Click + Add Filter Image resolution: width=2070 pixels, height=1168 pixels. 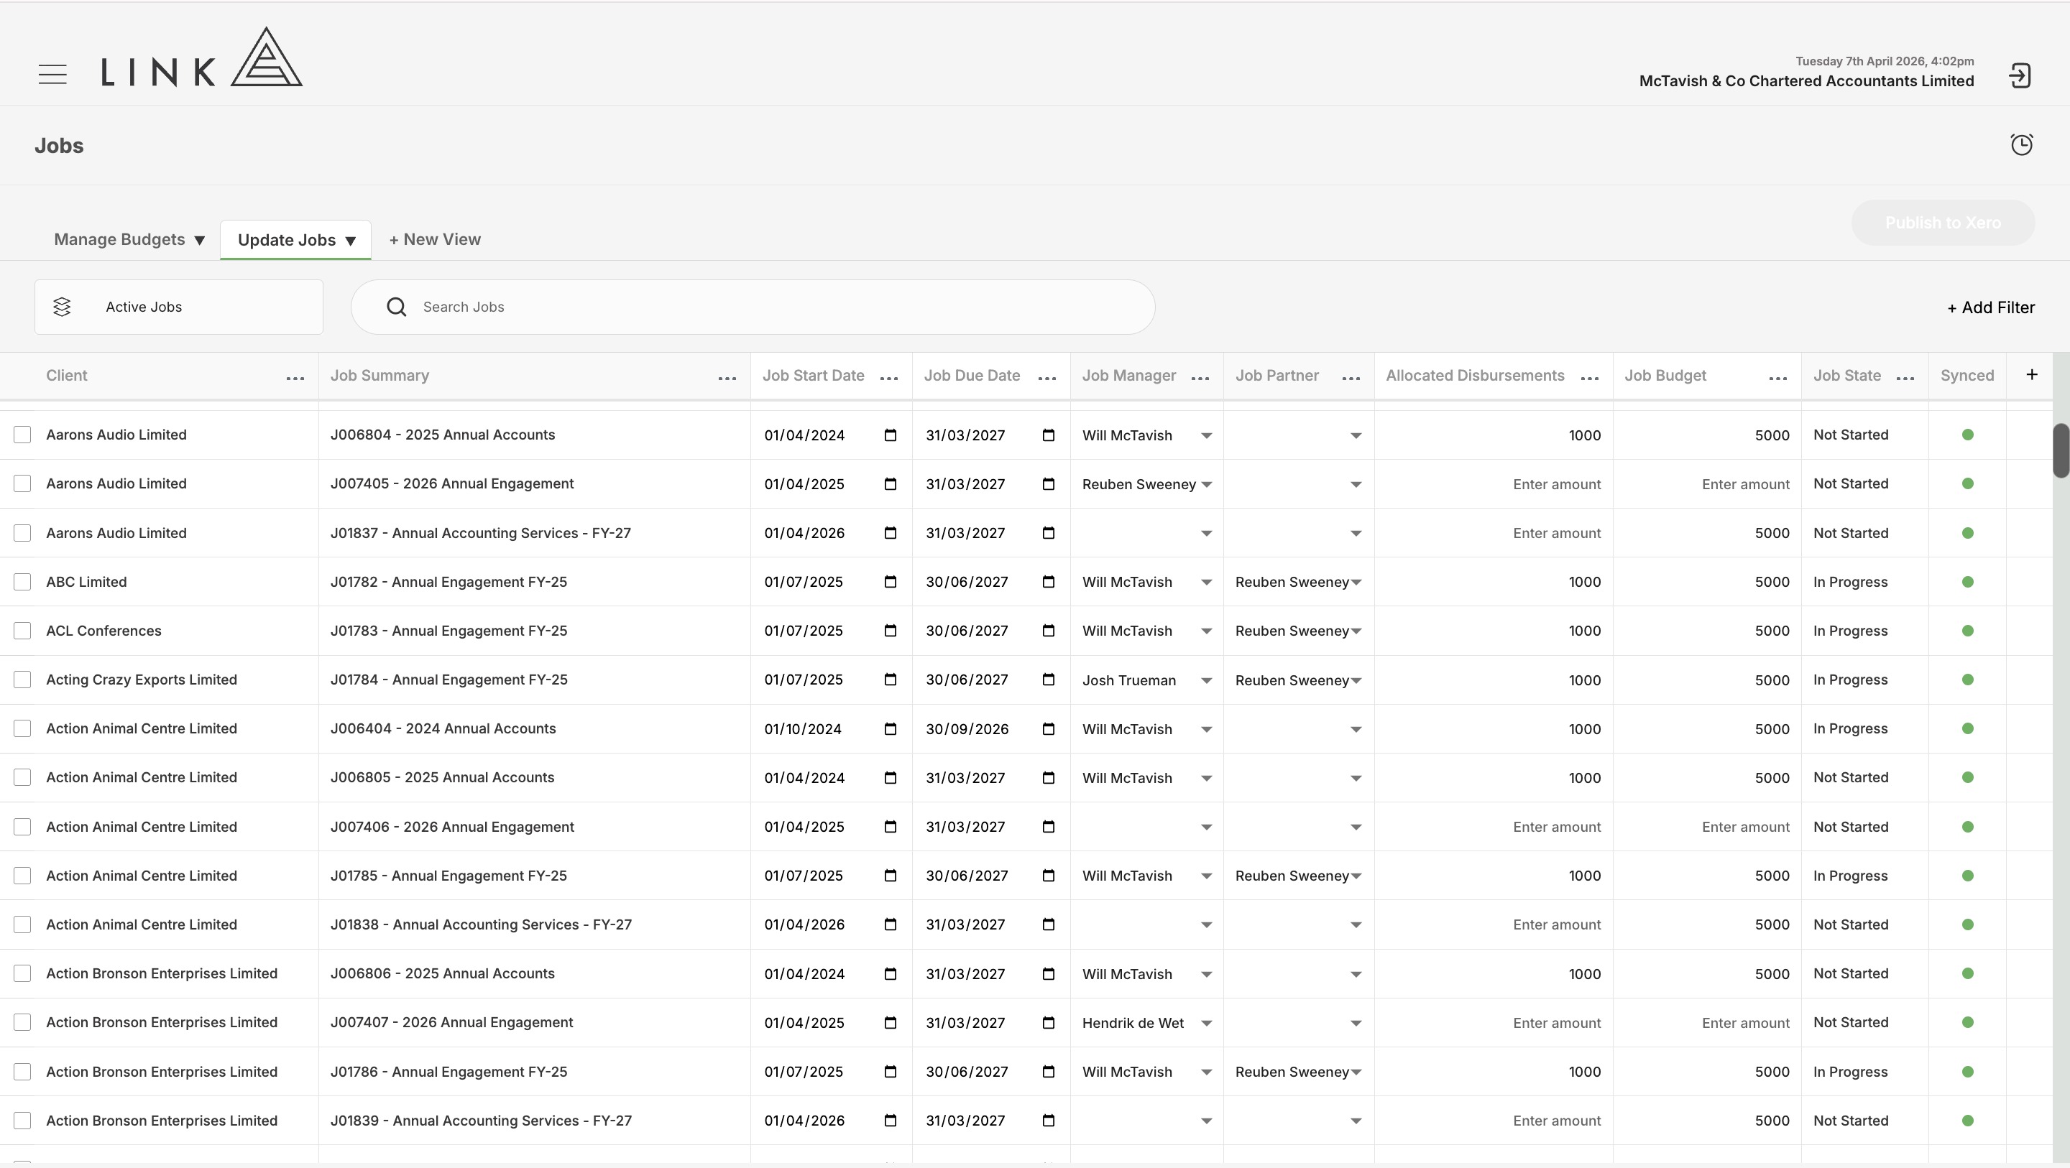pyautogui.click(x=1990, y=307)
